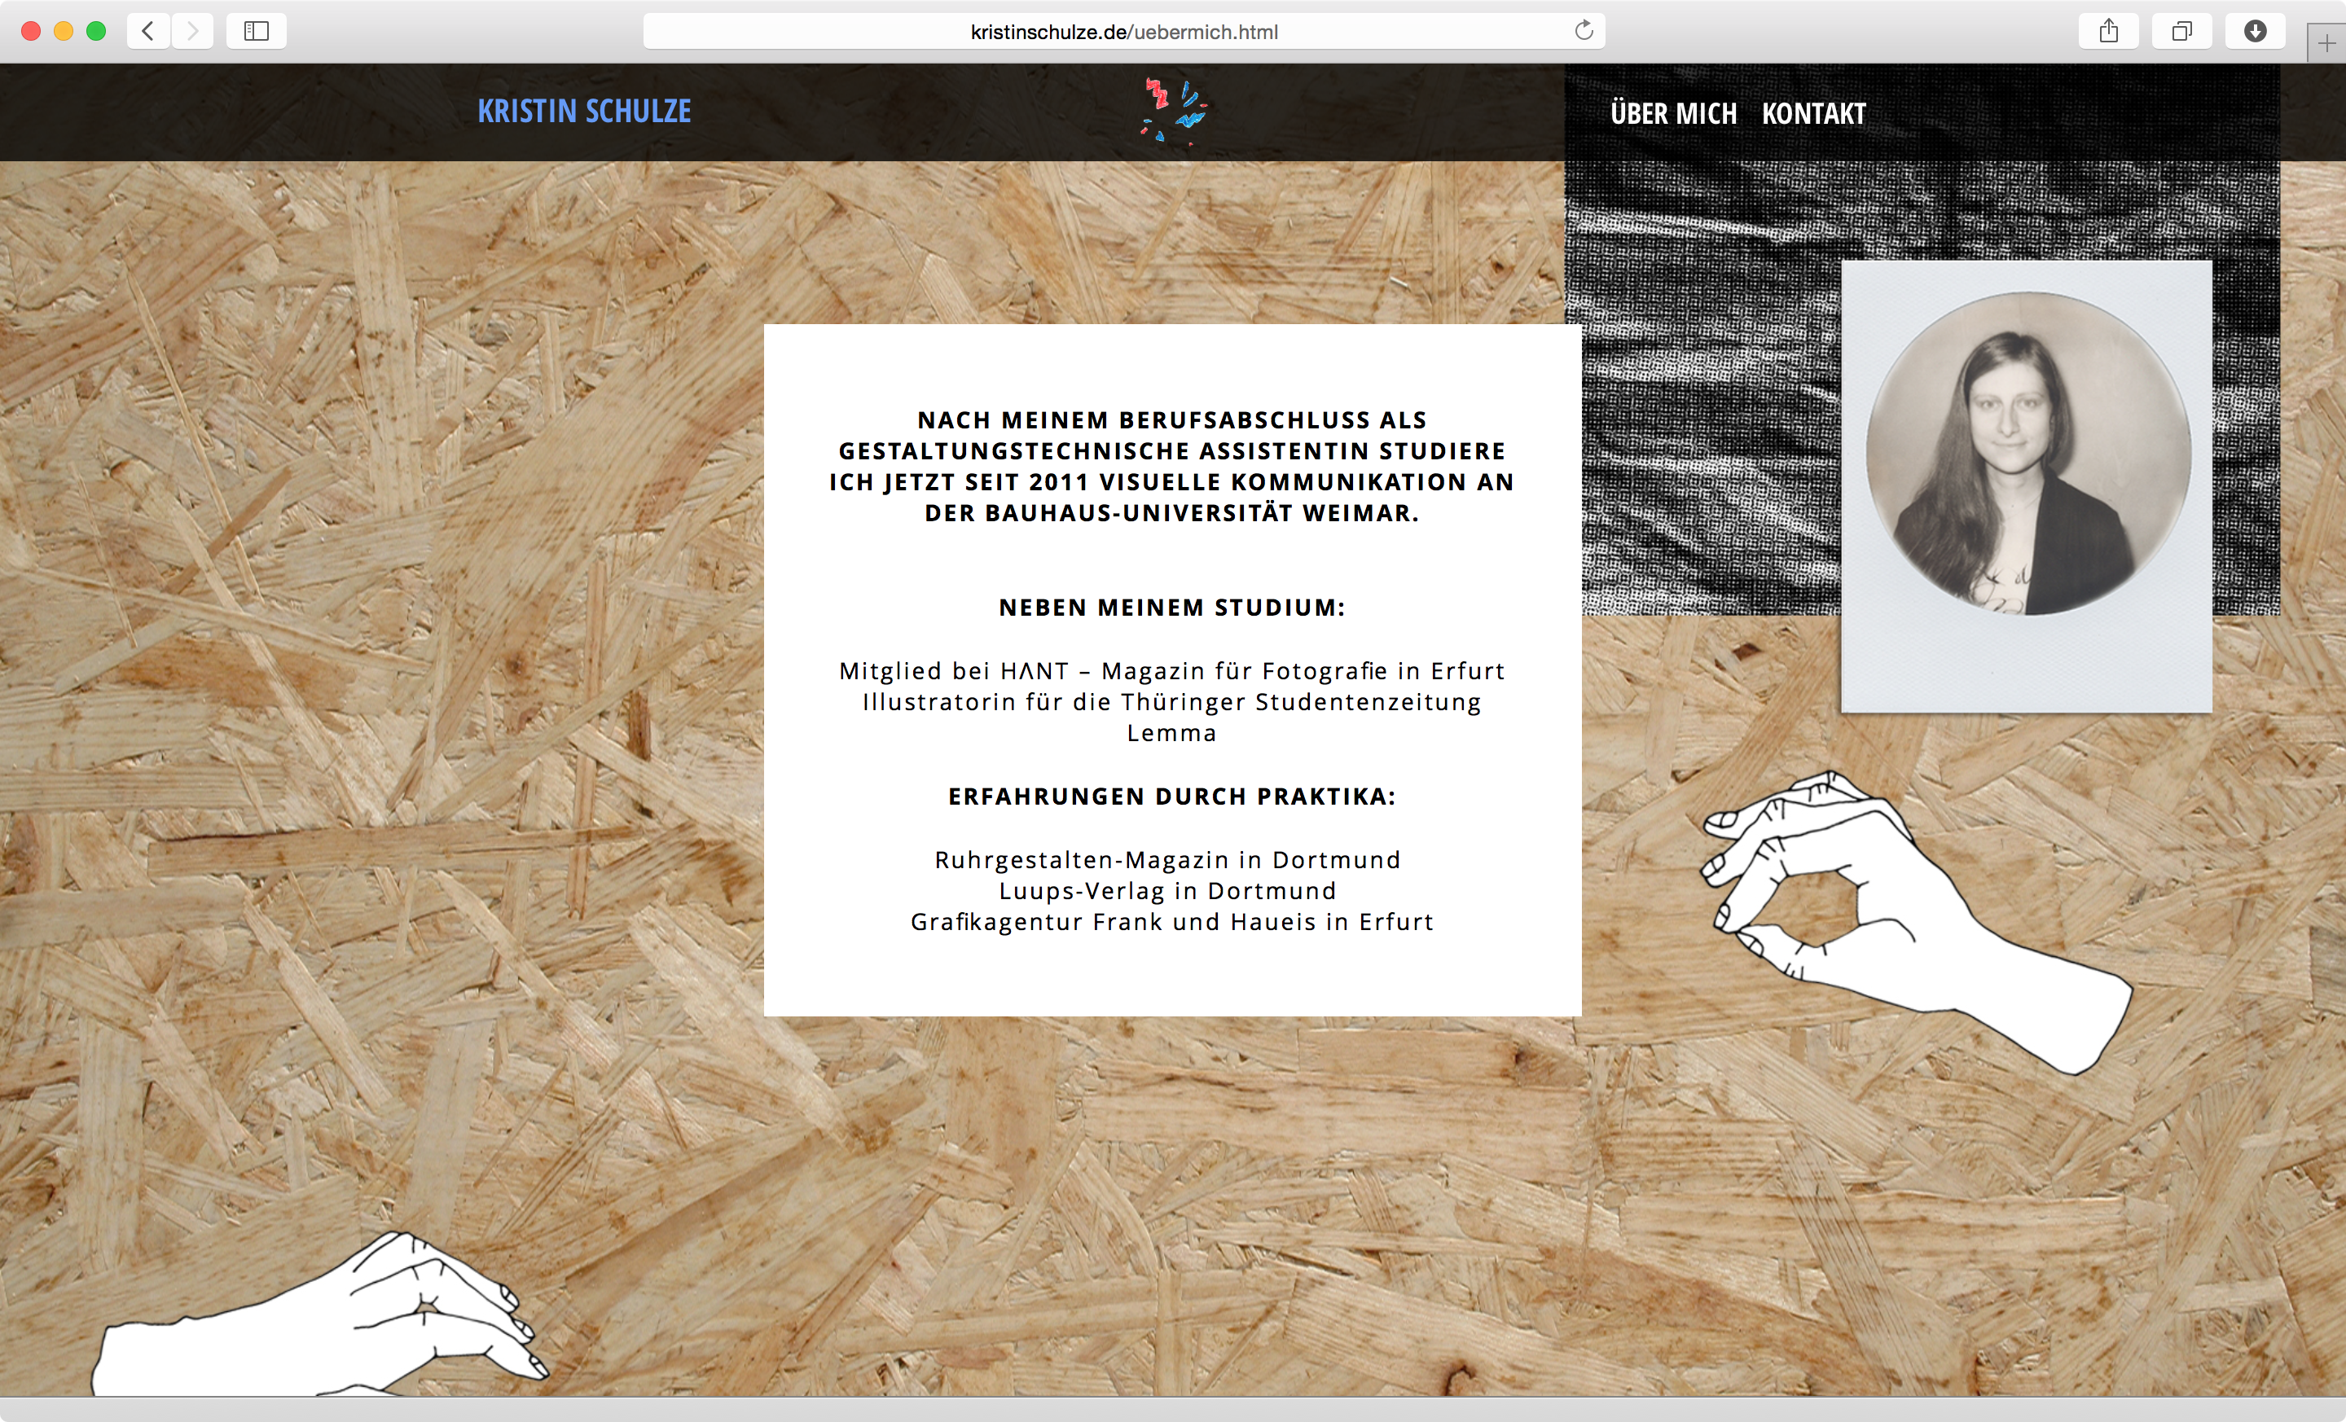Open the ÜBER MICH menu item
Viewport: 2346px width, 1422px height.
1673,113
